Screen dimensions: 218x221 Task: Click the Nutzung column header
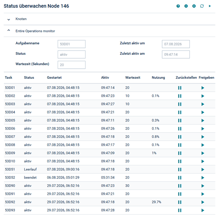158,78
